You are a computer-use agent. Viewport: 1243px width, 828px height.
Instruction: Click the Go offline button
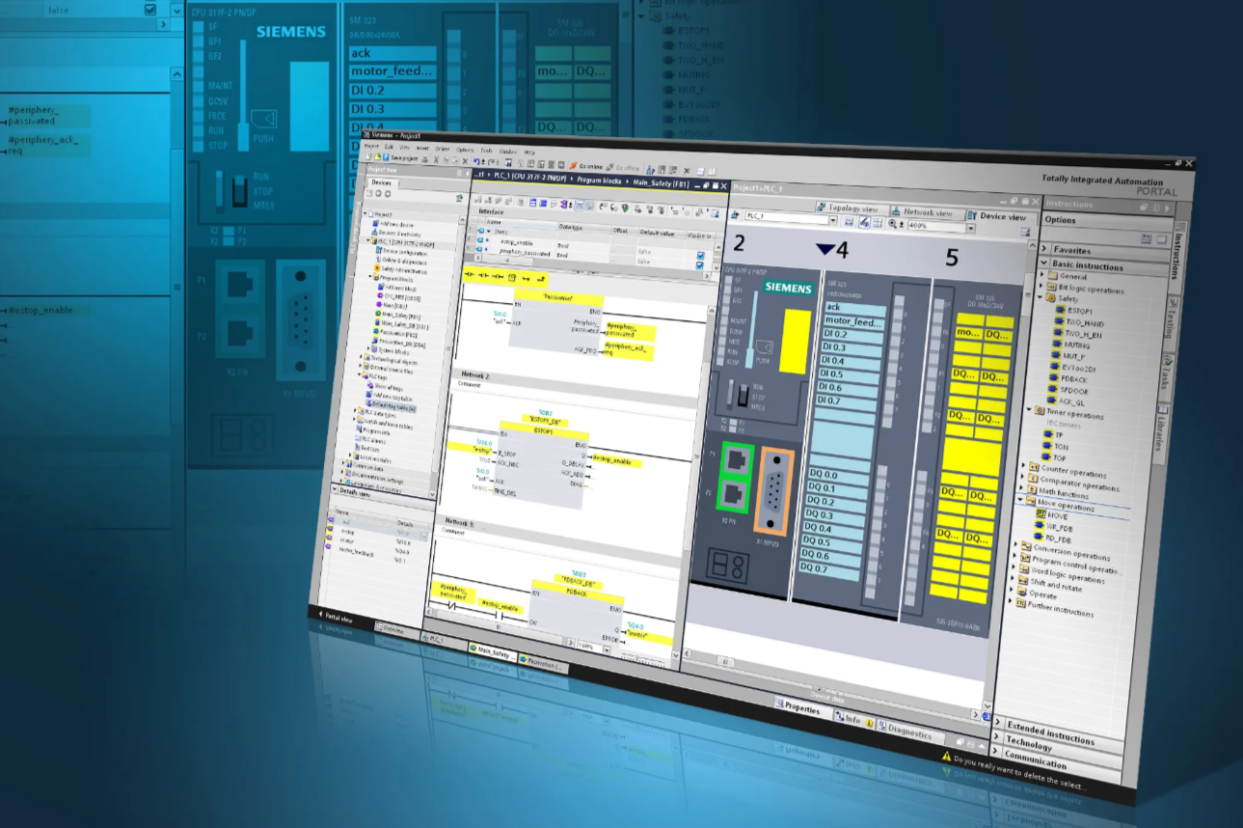[623, 168]
